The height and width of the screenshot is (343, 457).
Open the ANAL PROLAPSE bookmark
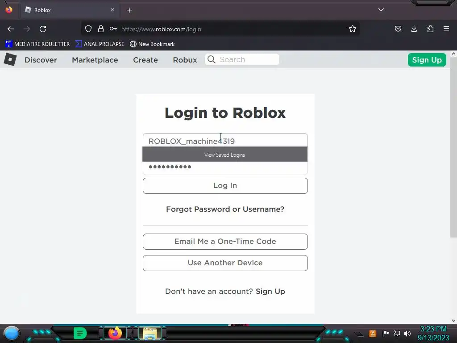[x=100, y=44]
